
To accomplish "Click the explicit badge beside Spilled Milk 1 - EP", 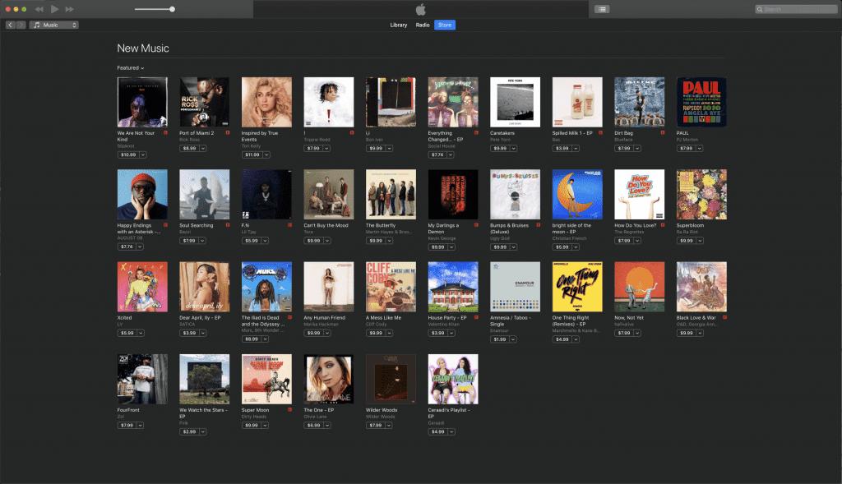I will coord(600,132).
